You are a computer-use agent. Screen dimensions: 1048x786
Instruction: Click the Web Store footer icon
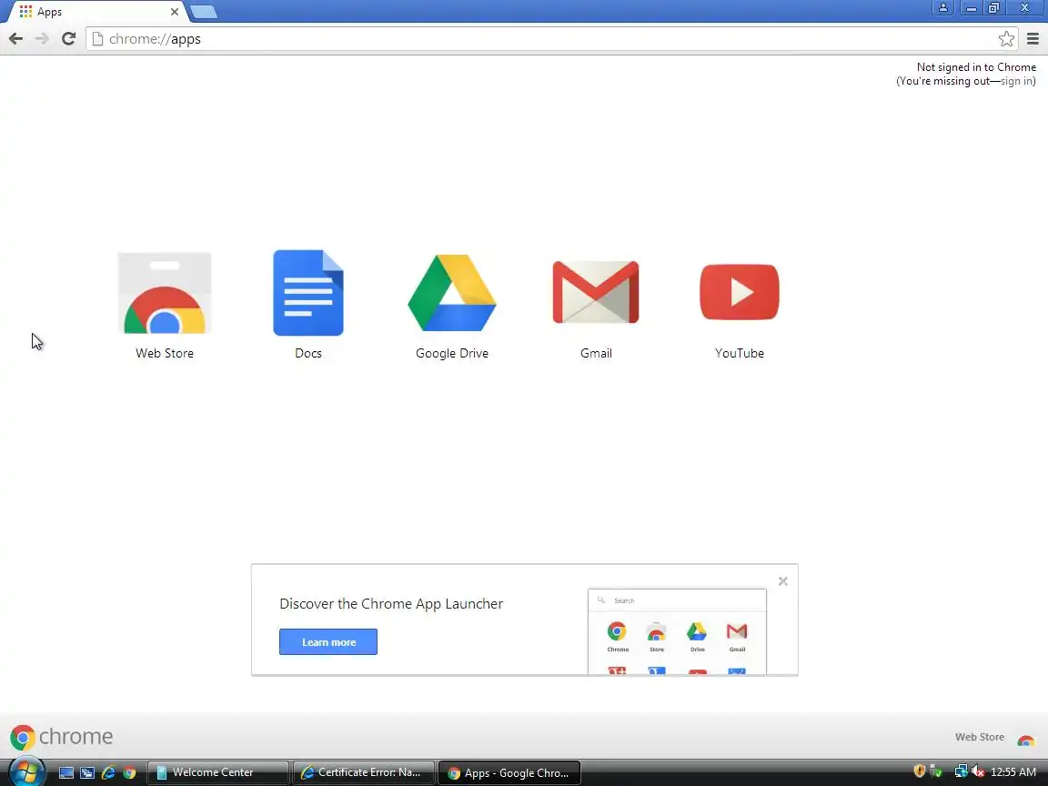1025,740
